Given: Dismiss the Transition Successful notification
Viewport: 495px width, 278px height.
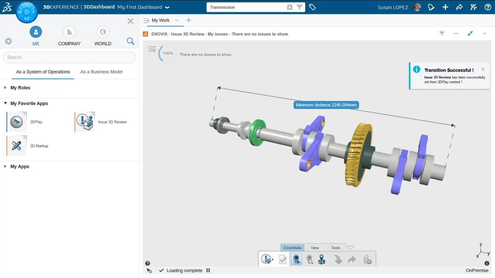Looking at the screenshot, I should (483, 69).
